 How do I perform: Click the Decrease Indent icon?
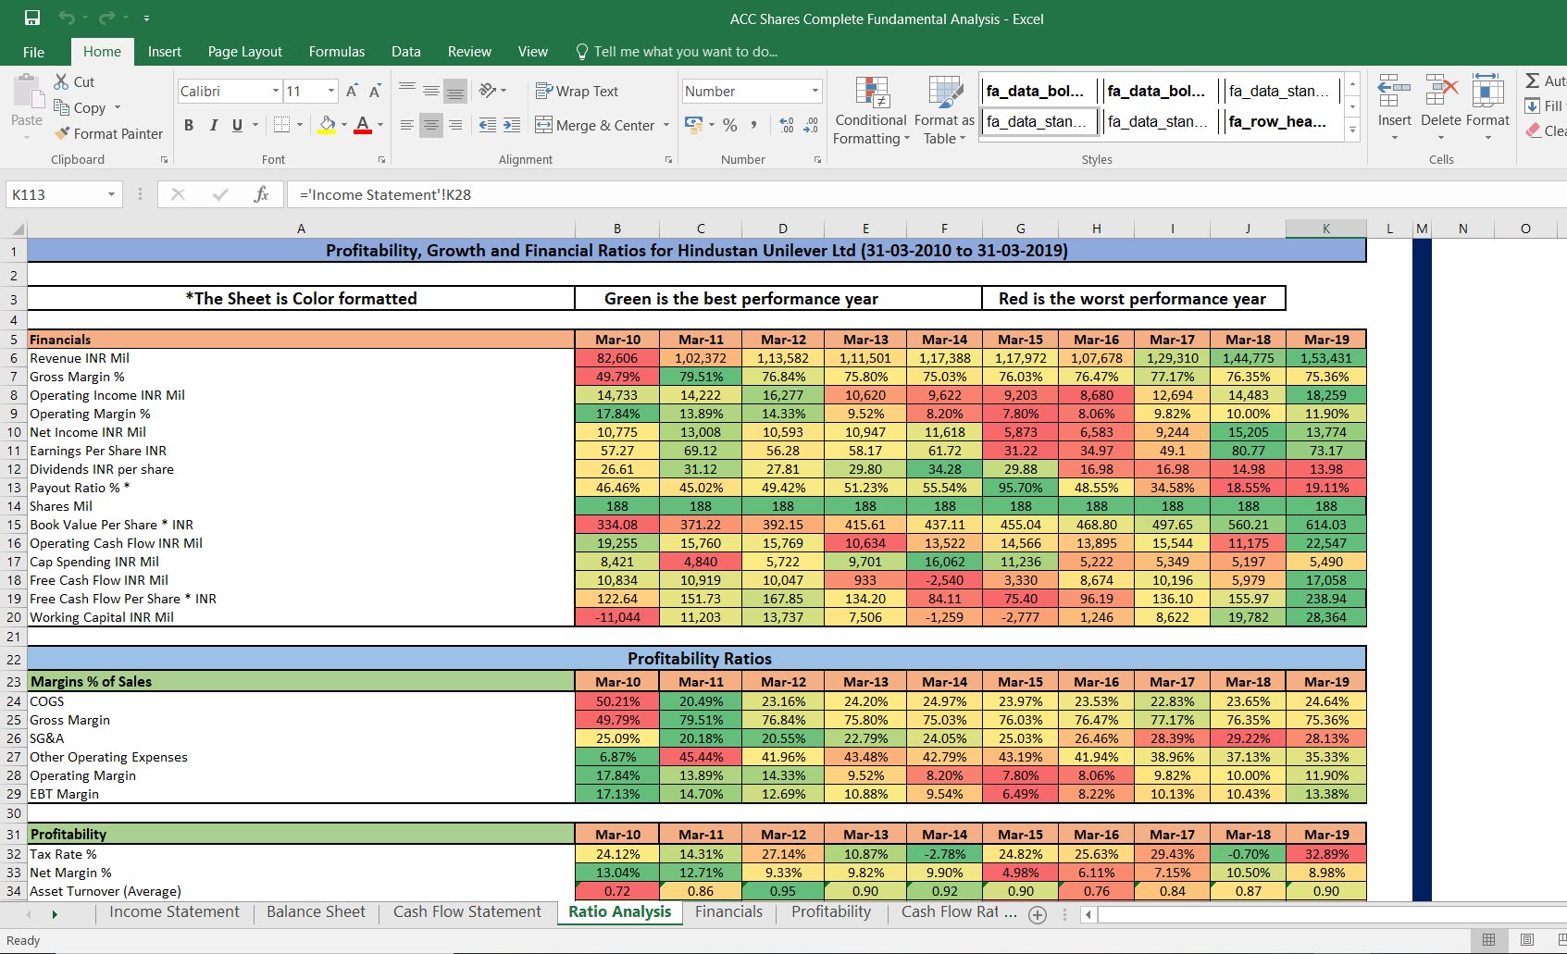(x=488, y=125)
